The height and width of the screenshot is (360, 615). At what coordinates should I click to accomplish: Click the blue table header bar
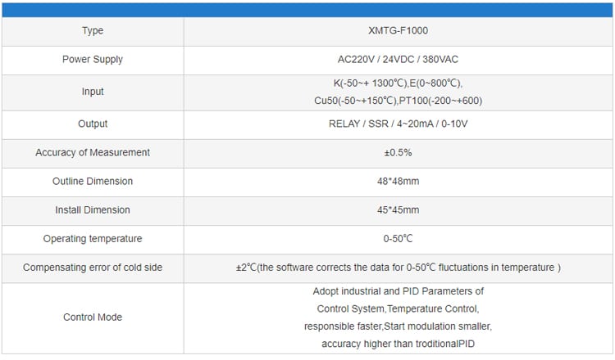click(x=307, y=10)
